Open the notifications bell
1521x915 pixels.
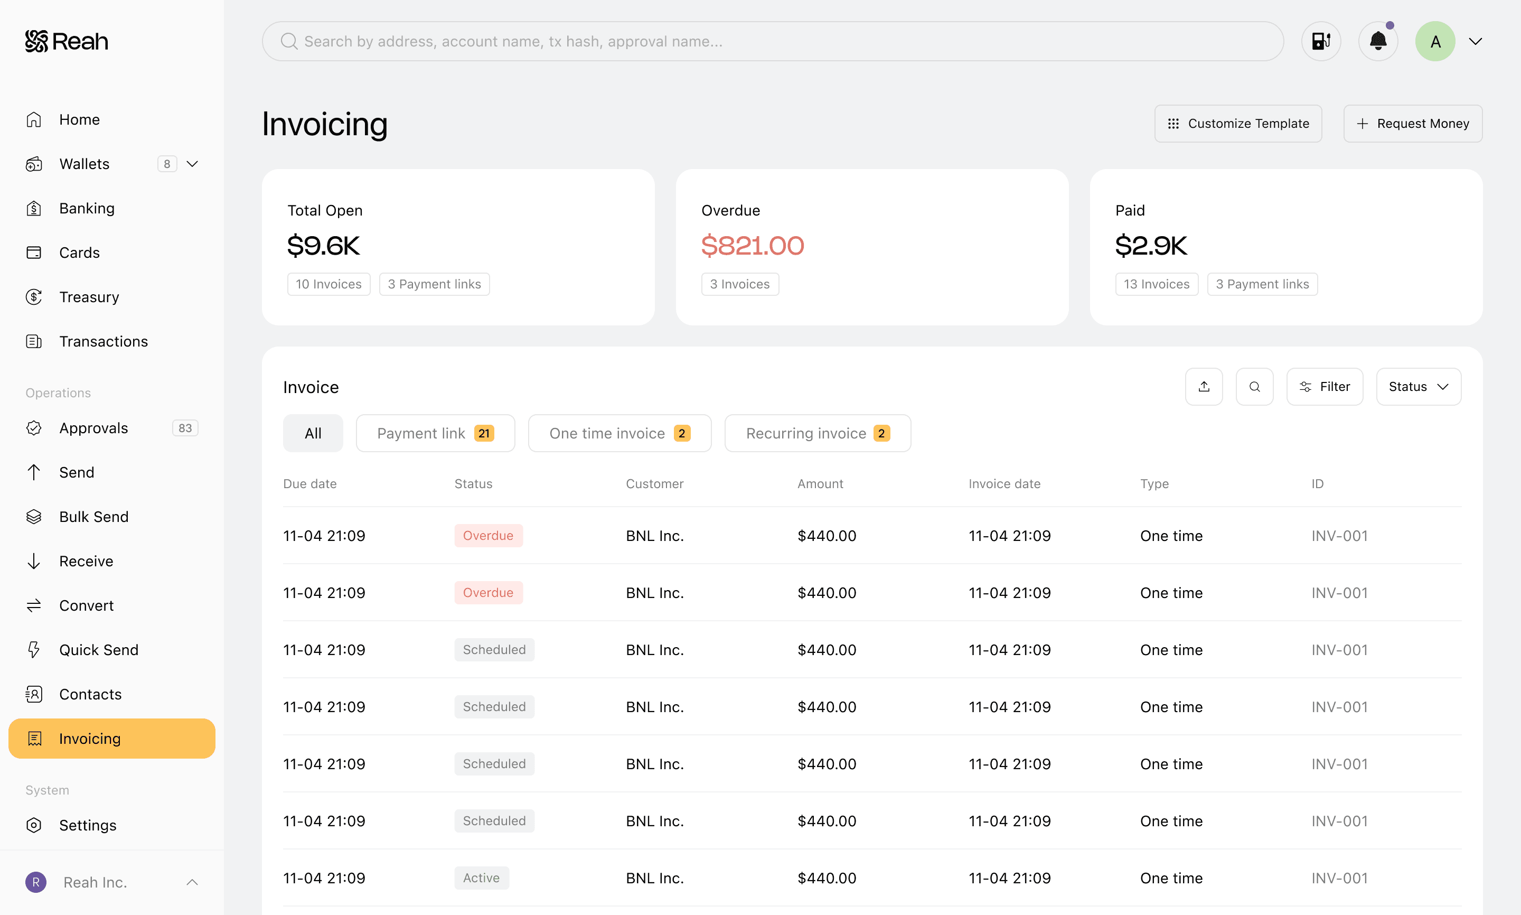1377,41
